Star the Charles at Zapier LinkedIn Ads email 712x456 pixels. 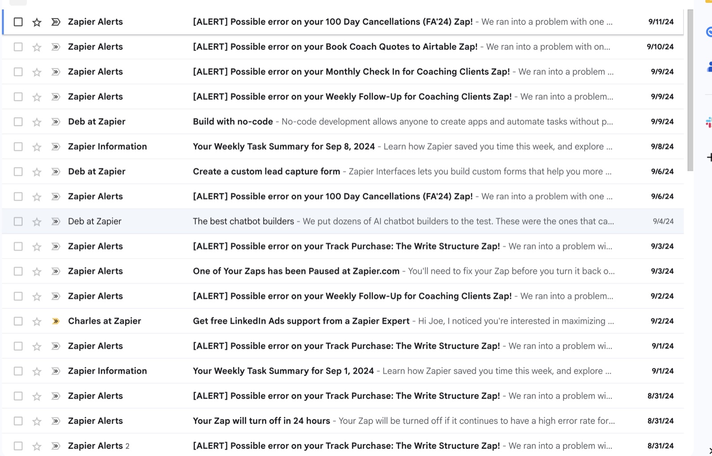pos(37,321)
